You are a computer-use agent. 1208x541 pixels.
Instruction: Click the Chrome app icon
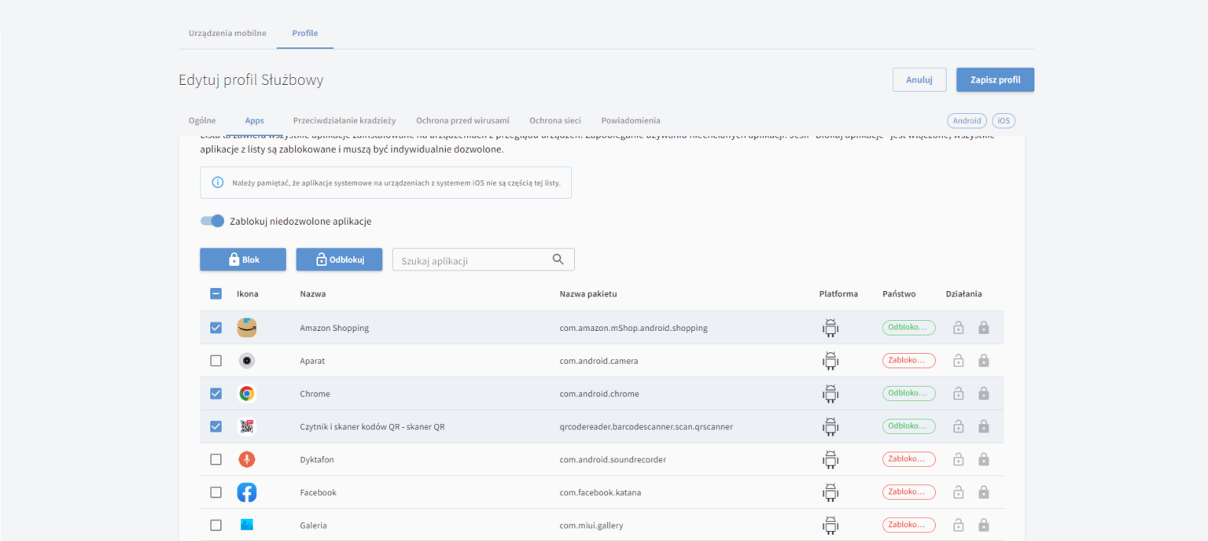tap(247, 394)
